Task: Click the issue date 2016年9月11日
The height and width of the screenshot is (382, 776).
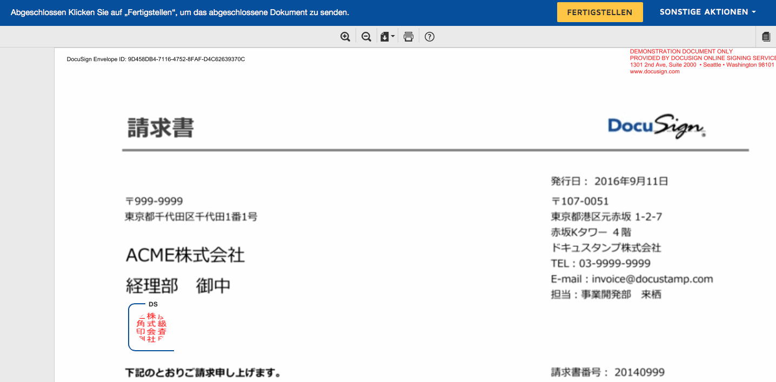Action: pos(631,181)
